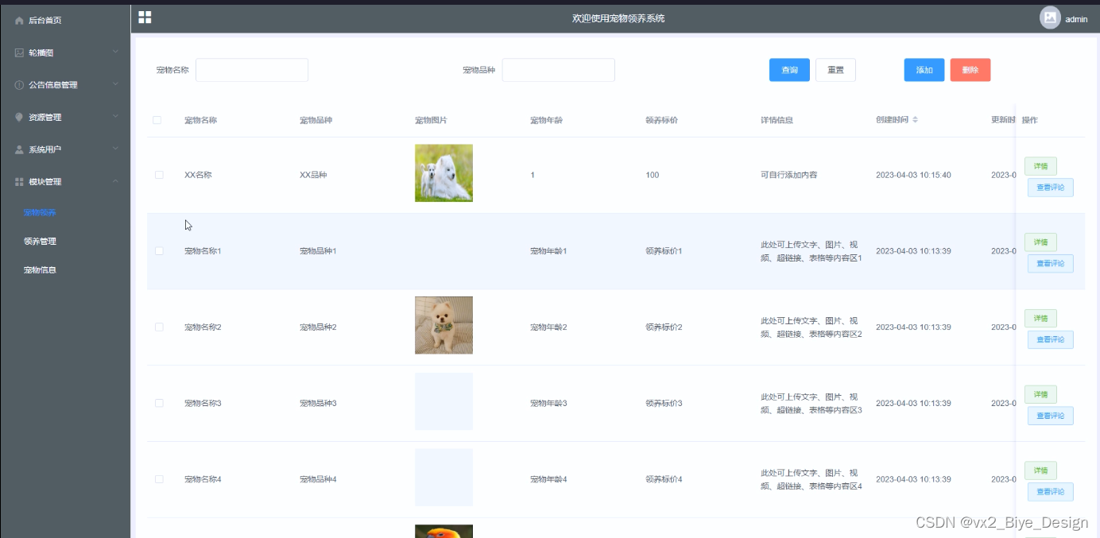Toggle sidebar with the top grid icon
Viewport: 1100px width, 538px height.
145,17
